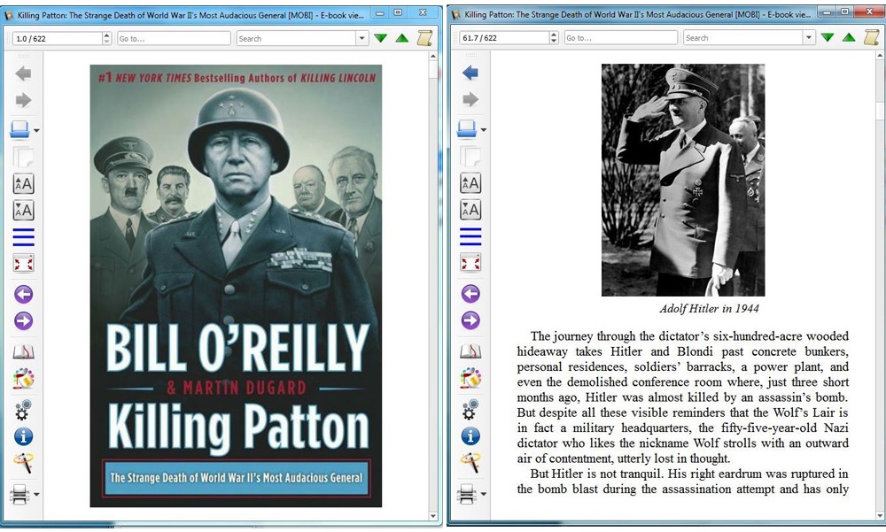Open an e-book with the right window's blue book icon
Image resolution: width=886 pixels, height=532 pixels.
tap(467, 128)
